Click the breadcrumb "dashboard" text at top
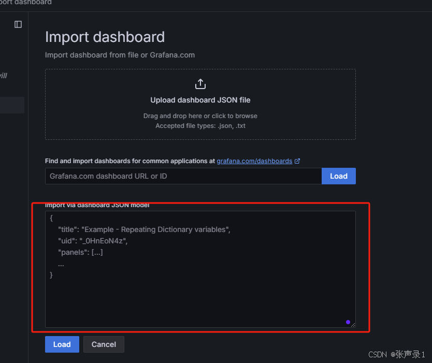432x363 pixels. pyautogui.click(x=33, y=2)
